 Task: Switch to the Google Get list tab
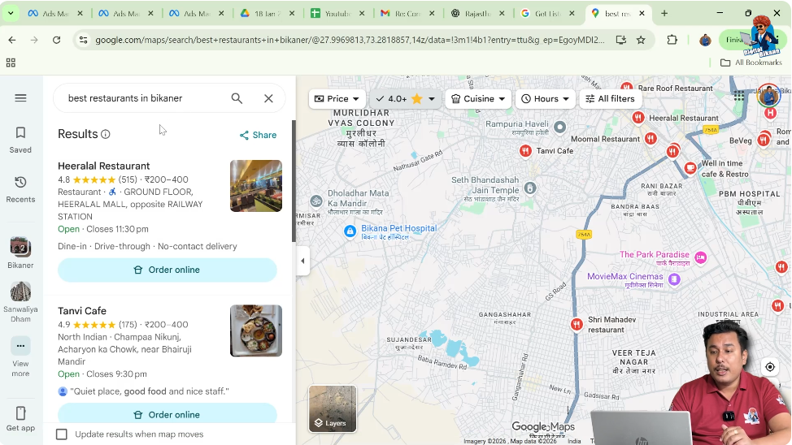coord(547,14)
